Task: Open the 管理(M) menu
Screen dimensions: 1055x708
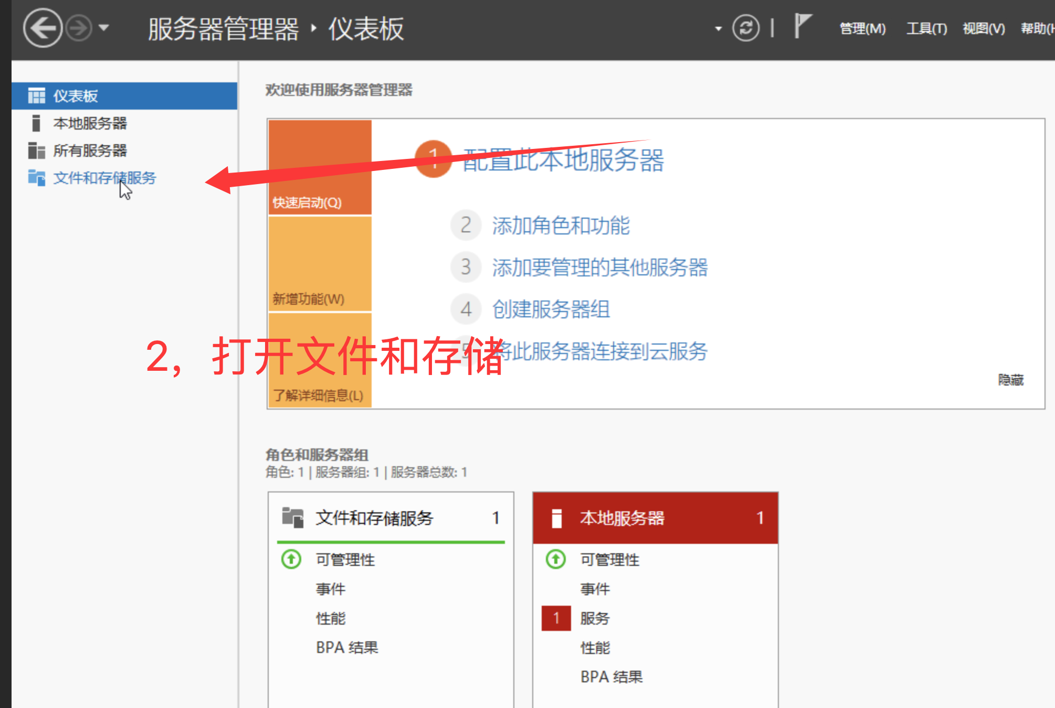Action: [862, 28]
